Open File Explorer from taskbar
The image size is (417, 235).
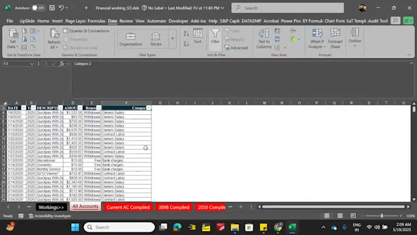(x=235, y=227)
